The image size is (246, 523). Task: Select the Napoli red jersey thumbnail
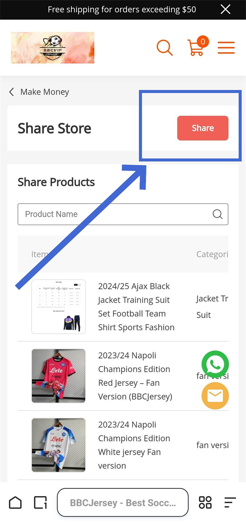[59, 376]
